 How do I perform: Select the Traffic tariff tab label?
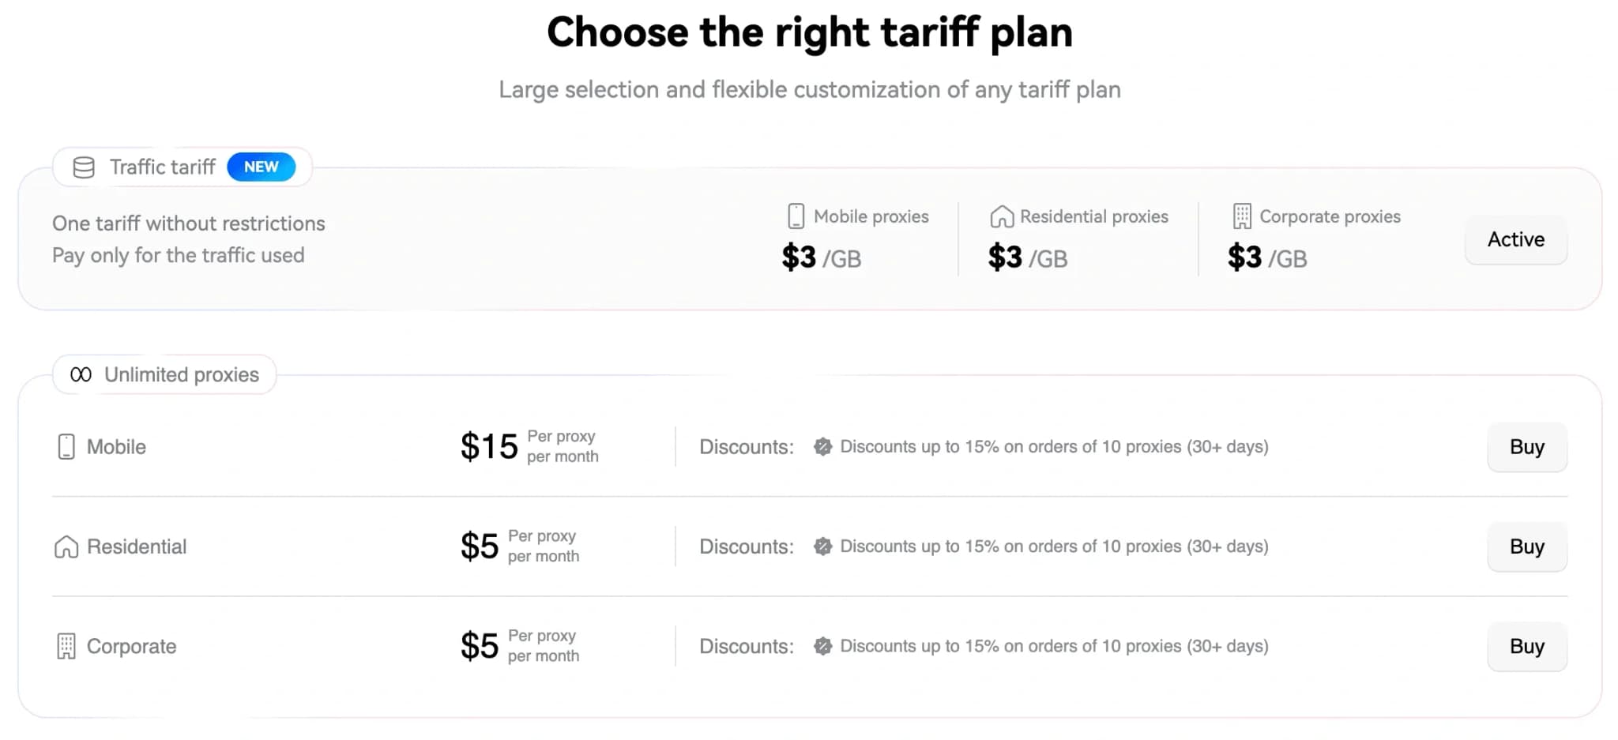(162, 167)
